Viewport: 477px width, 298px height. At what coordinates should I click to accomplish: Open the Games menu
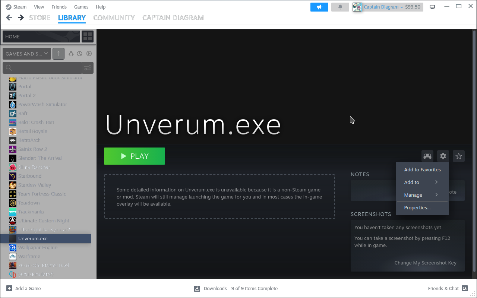pyautogui.click(x=81, y=7)
